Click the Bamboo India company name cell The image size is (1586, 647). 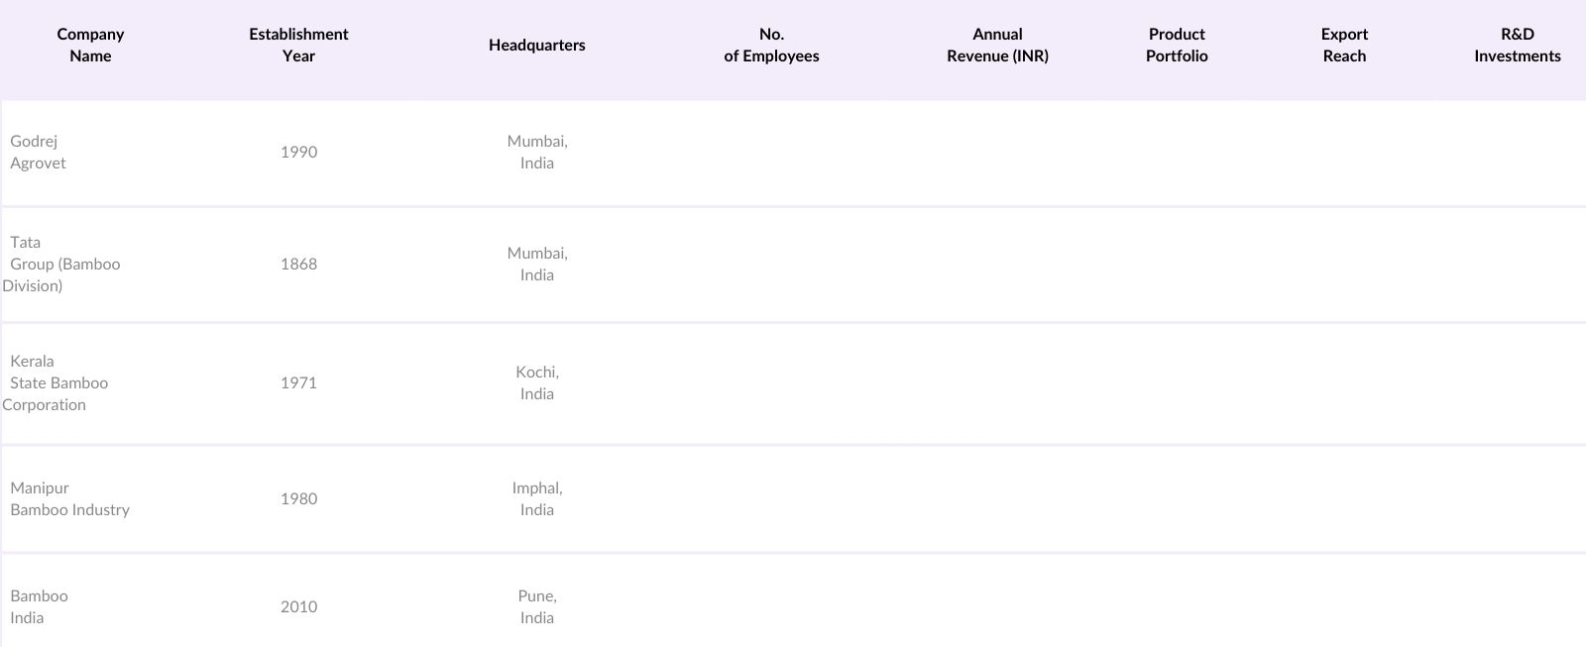pyautogui.click(x=40, y=607)
